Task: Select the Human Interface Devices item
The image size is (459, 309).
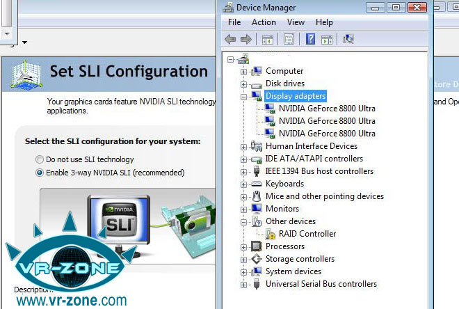Action: tap(311, 146)
